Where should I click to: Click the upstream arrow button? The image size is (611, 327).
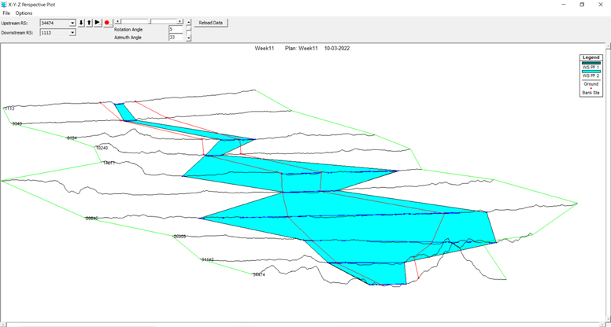[x=89, y=23]
